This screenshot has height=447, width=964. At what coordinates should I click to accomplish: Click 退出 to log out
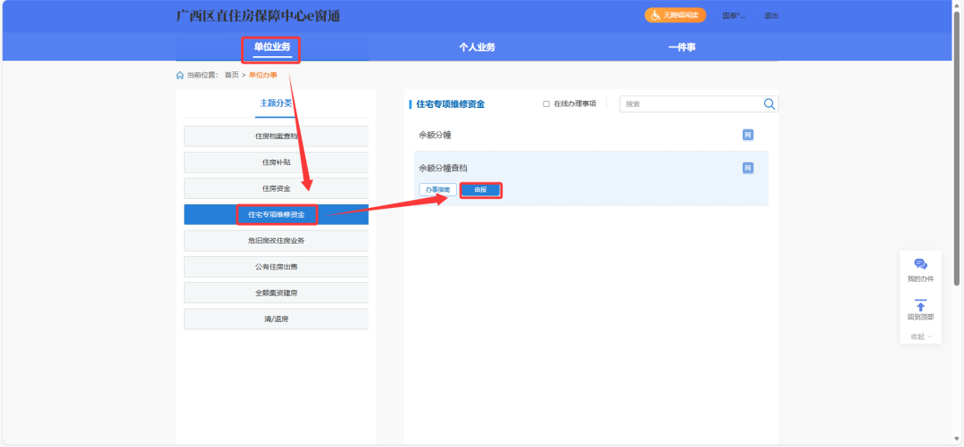click(771, 16)
